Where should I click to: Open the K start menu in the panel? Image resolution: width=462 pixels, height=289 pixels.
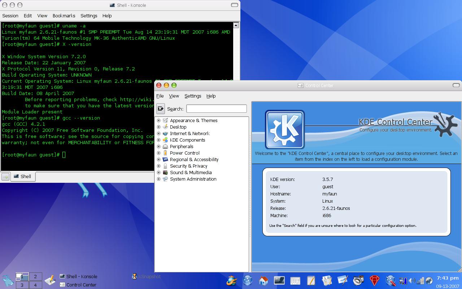[x=7, y=280]
